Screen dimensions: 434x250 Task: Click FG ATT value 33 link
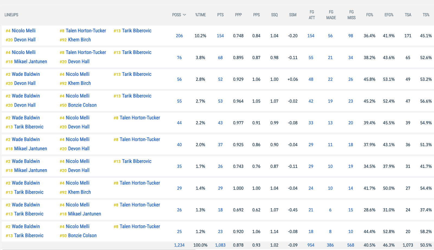tap(311, 123)
